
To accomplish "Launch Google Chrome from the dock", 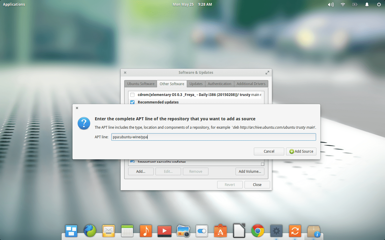I will tap(257, 231).
